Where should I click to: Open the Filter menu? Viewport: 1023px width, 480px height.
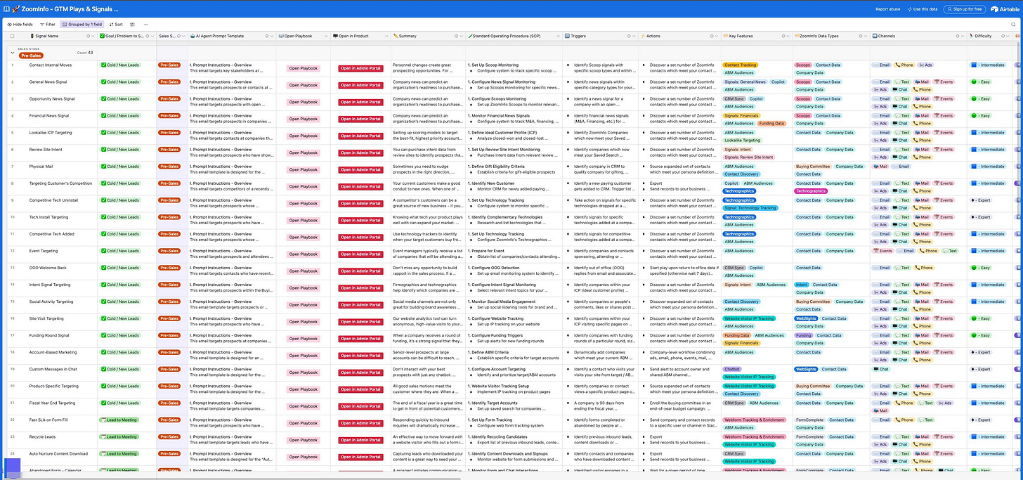click(x=47, y=24)
